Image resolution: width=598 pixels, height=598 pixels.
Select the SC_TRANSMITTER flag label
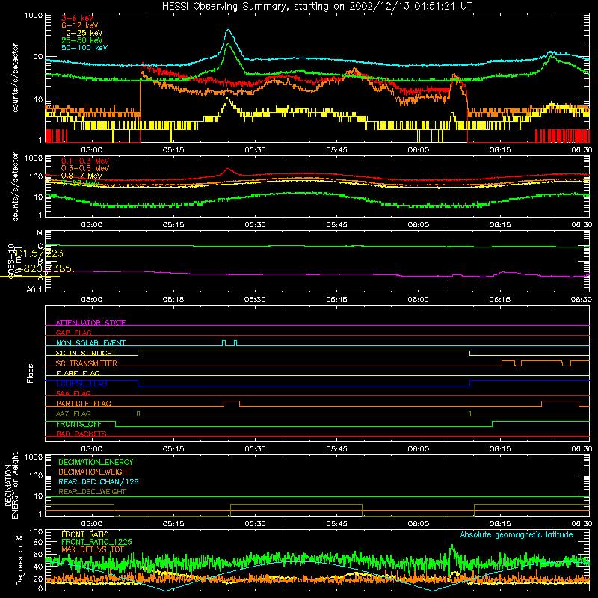pos(87,363)
